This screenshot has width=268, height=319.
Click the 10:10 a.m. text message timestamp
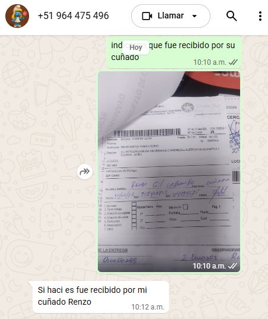tap(210, 62)
